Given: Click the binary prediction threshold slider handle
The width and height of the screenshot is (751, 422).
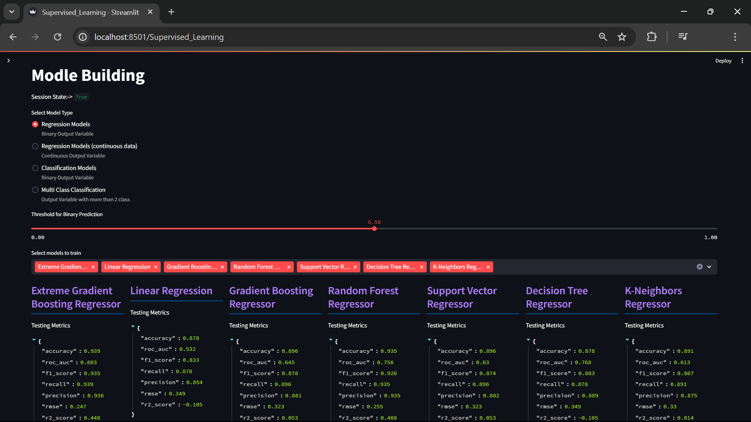Looking at the screenshot, I should pyautogui.click(x=375, y=229).
